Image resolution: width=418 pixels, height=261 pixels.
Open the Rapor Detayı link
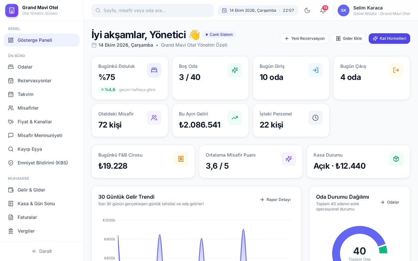(x=275, y=200)
